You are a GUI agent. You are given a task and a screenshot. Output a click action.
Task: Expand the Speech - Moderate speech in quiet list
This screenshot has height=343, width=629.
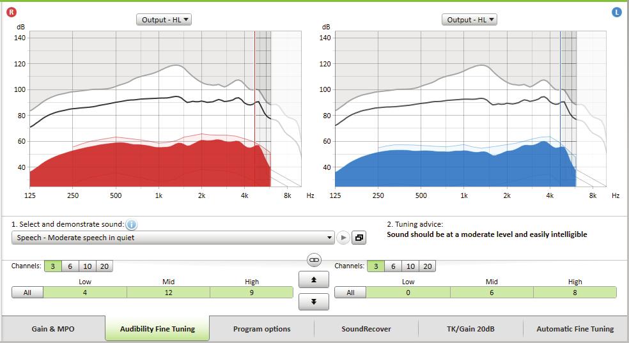[x=173, y=238]
